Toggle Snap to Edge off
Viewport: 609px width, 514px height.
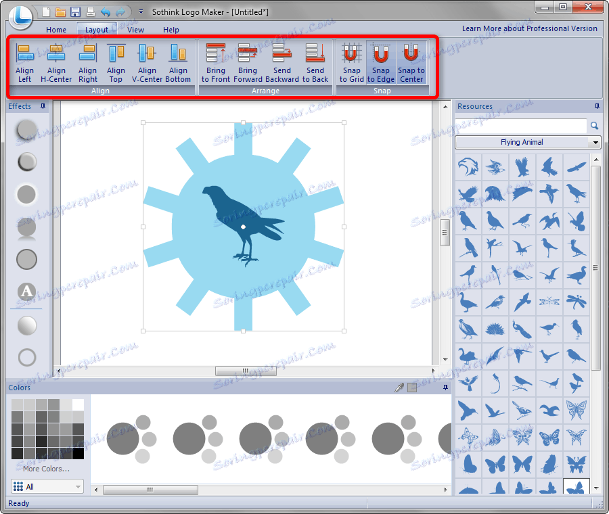point(380,62)
